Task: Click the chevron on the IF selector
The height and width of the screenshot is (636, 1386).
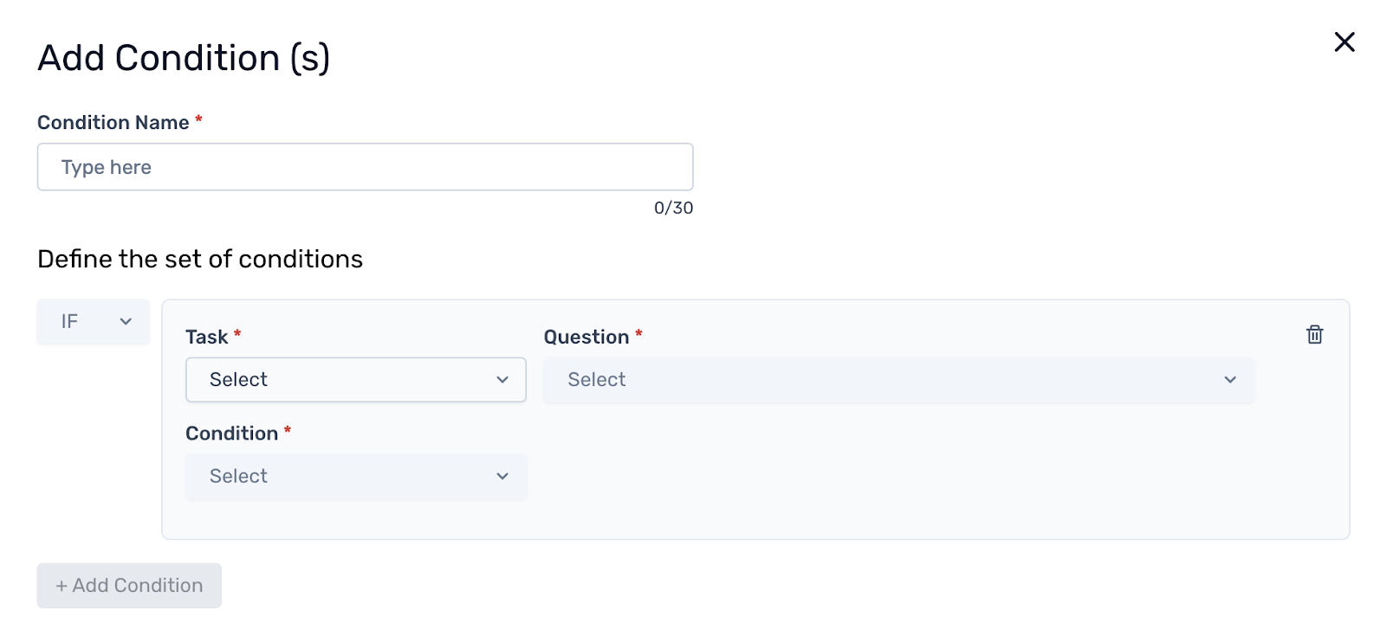Action: (x=125, y=322)
